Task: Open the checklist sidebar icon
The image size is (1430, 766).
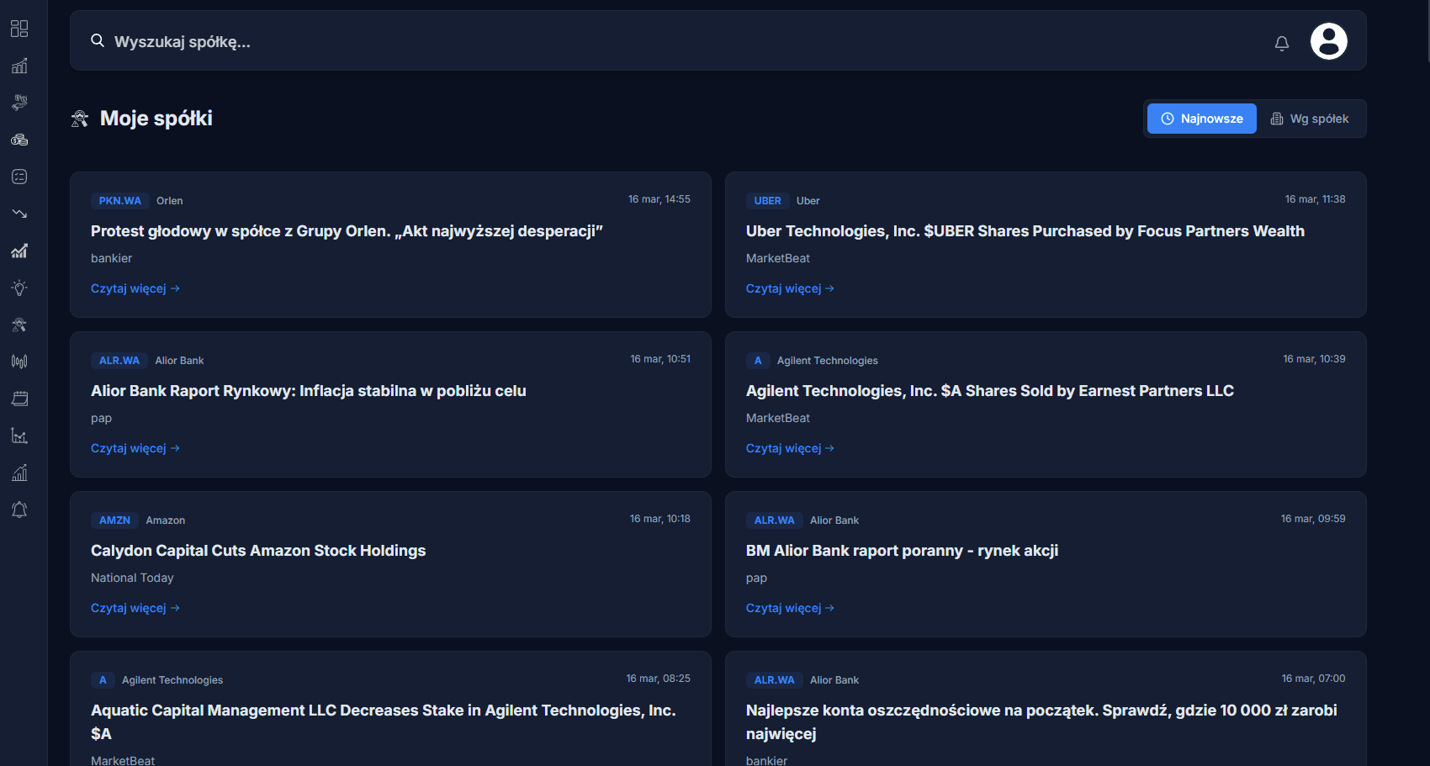Action: coord(19,177)
